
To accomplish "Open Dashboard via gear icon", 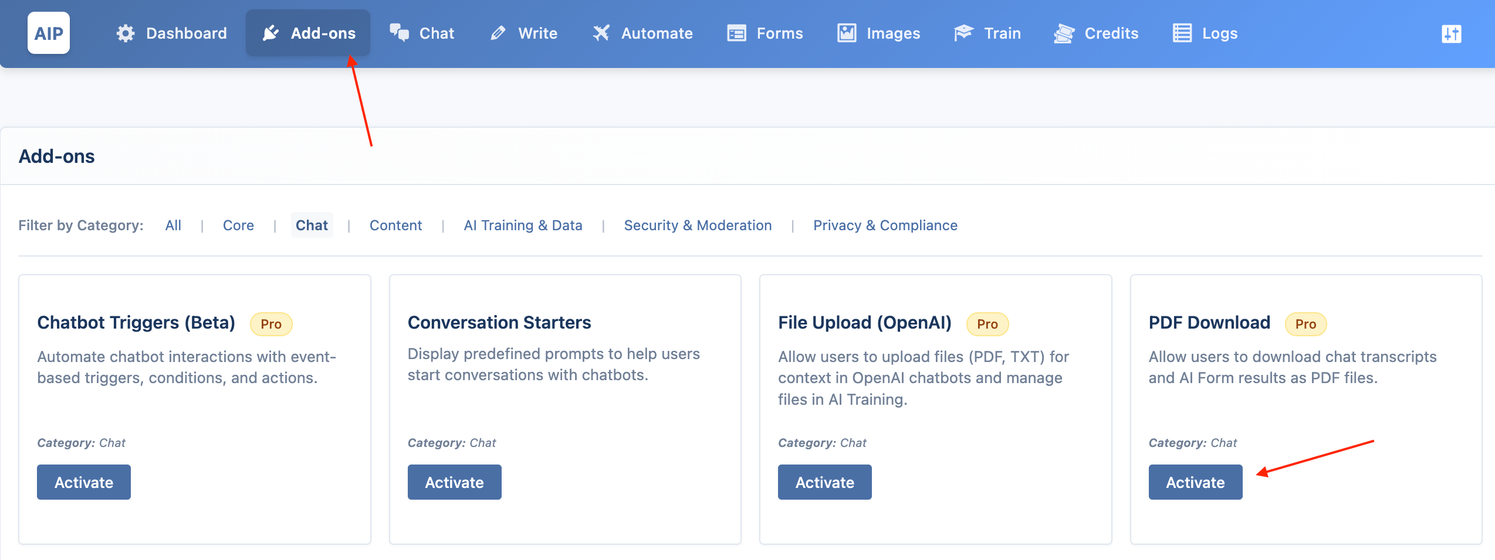I will click(x=126, y=33).
